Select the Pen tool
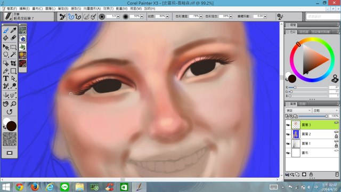341x192 pixels. click(6, 71)
